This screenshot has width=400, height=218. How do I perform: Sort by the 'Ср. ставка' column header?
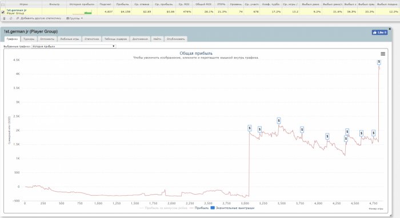[x=142, y=5]
